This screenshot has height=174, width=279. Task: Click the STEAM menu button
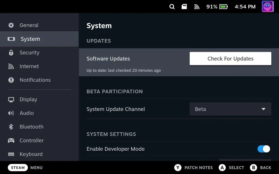(x=18, y=167)
